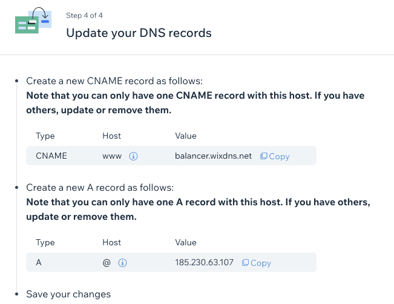Click Create a new CNAME record text

pos(114,81)
